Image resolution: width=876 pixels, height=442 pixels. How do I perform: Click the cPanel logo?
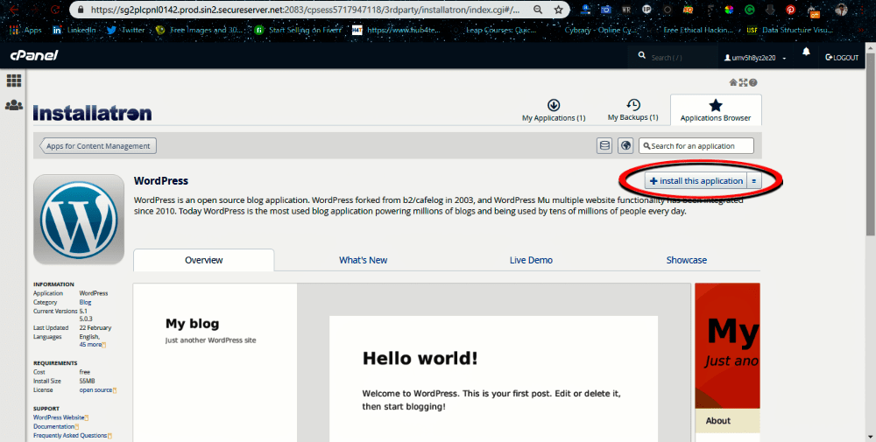[34, 56]
